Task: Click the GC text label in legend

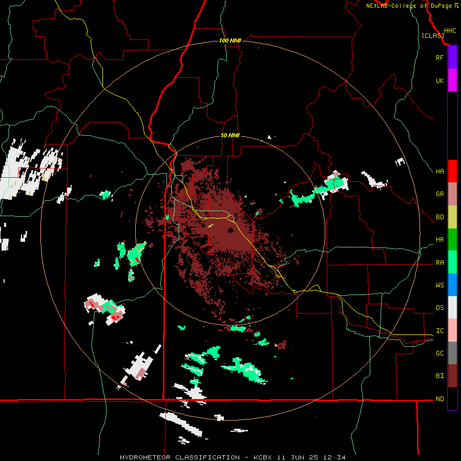Action: [439, 353]
